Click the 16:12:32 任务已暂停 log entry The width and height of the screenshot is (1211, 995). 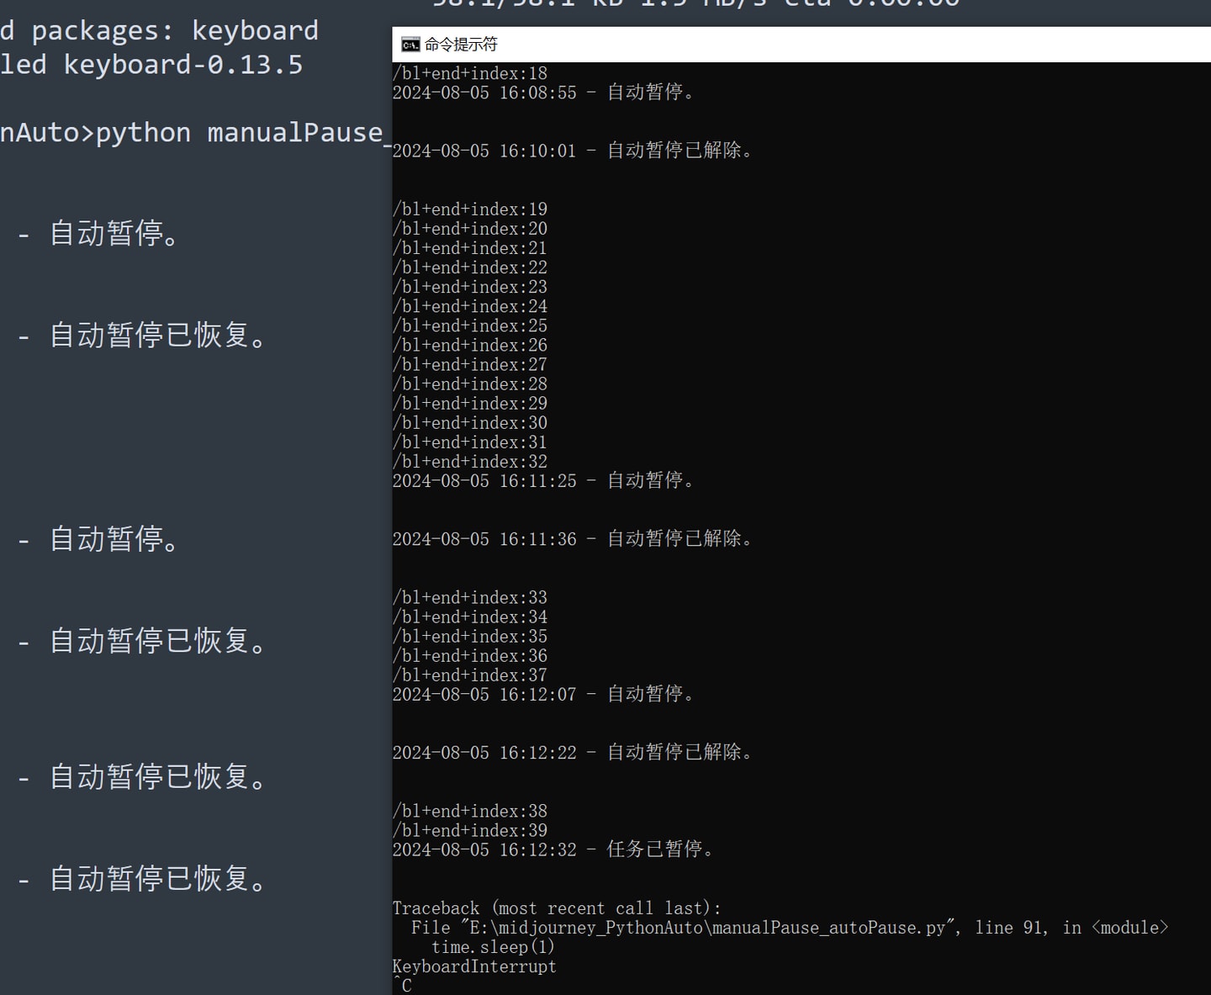point(553,850)
